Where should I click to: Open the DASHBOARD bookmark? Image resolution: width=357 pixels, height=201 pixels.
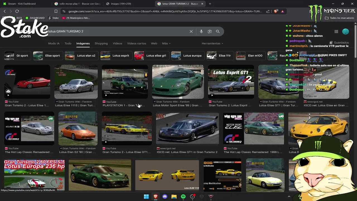35,18
